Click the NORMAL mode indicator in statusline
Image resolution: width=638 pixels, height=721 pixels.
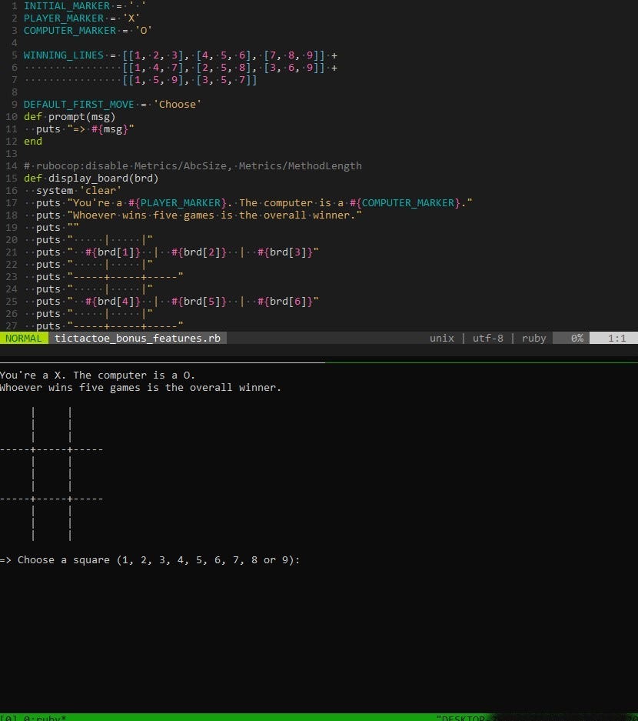(x=24, y=338)
